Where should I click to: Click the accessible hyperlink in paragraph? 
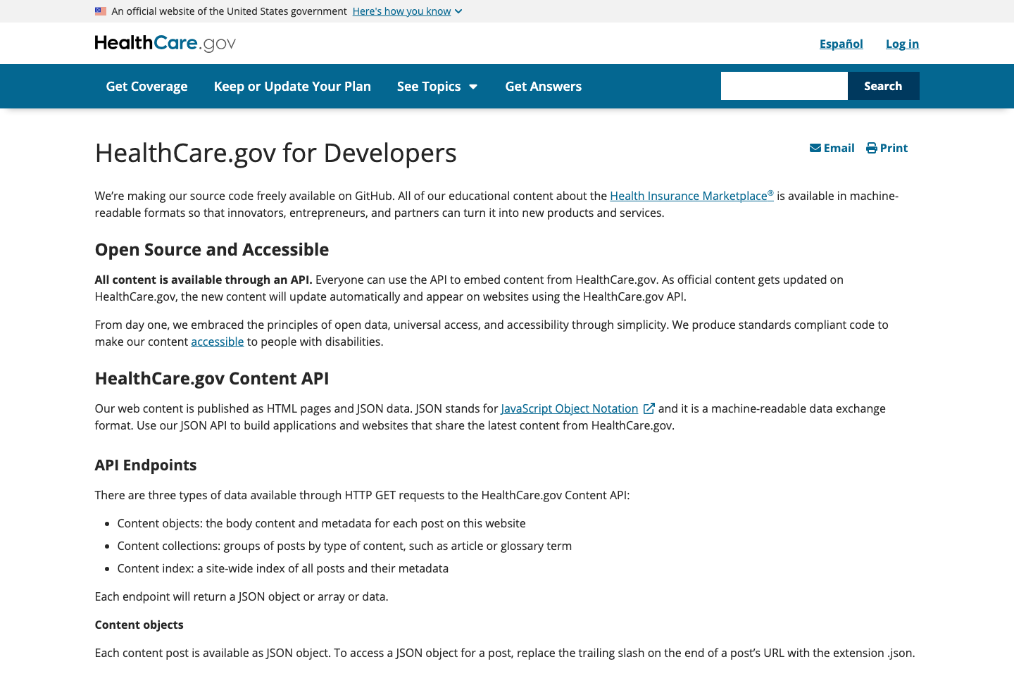pyautogui.click(x=217, y=342)
